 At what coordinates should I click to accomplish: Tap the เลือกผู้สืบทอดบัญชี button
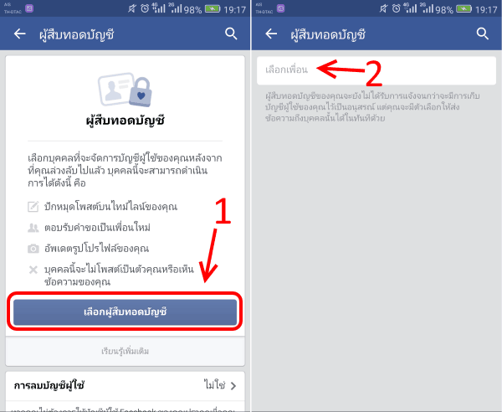(x=125, y=312)
